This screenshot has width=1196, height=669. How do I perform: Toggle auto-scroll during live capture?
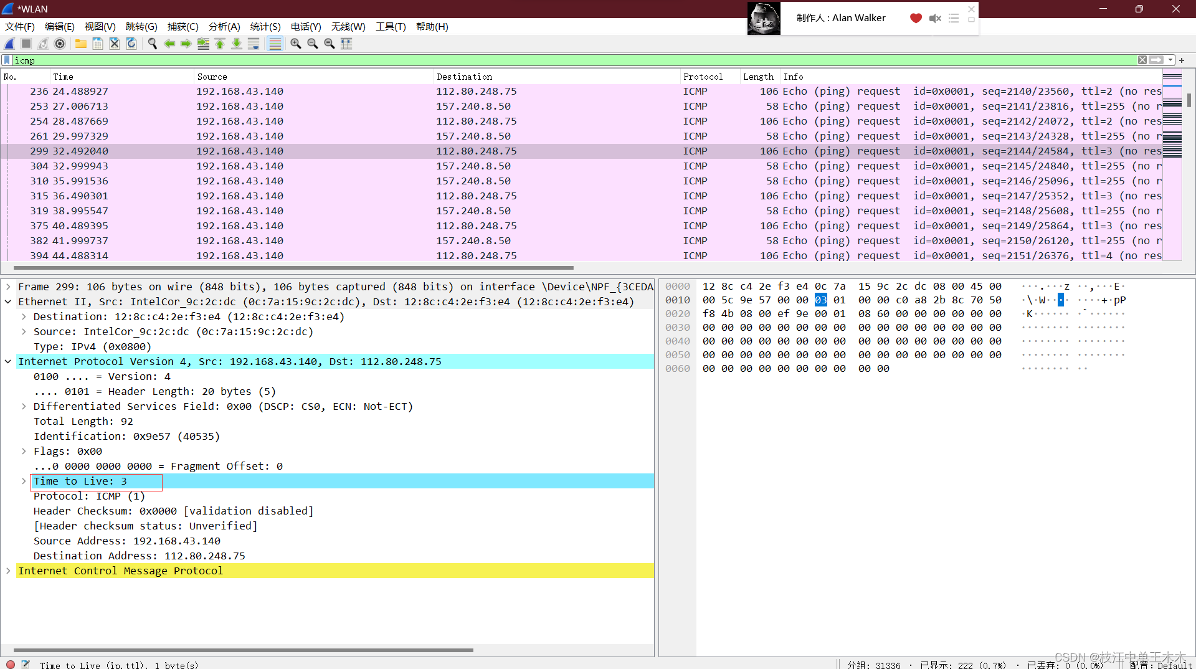tap(254, 44)
